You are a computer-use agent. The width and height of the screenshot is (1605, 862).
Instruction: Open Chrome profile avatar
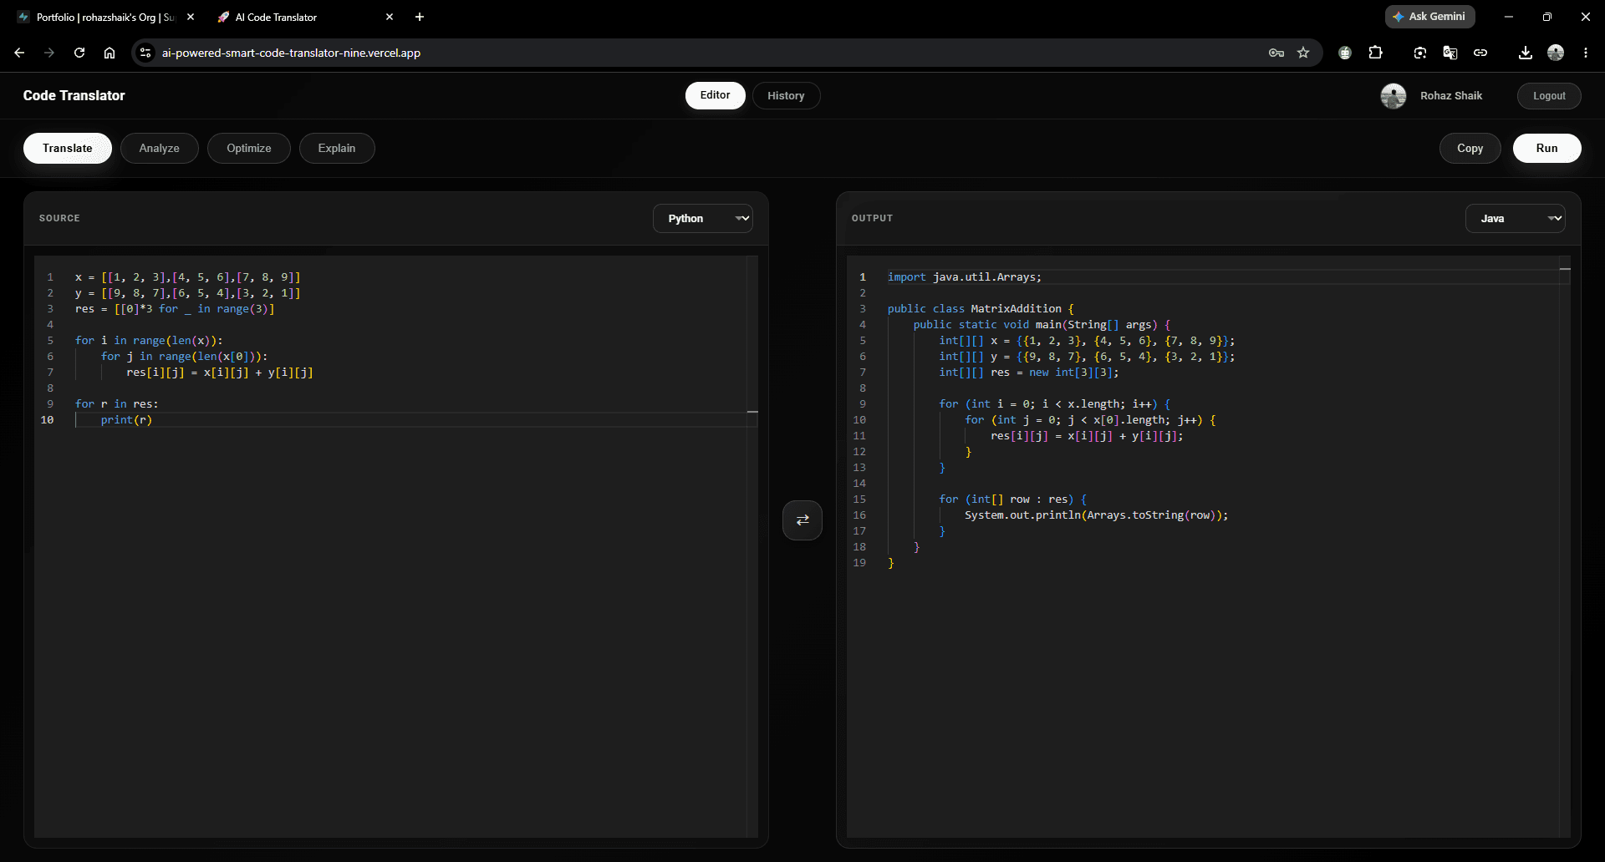[x=1556, y=53]
